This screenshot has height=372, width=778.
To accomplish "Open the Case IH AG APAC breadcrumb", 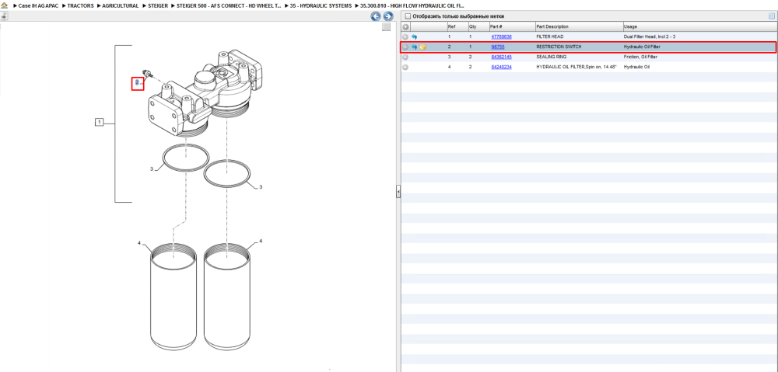I will (x=38, y=6).
